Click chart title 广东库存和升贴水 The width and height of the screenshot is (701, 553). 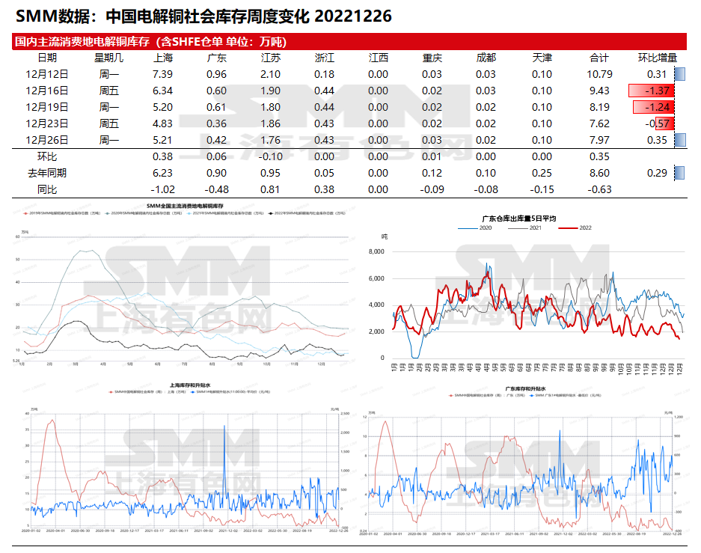point(526,389)
